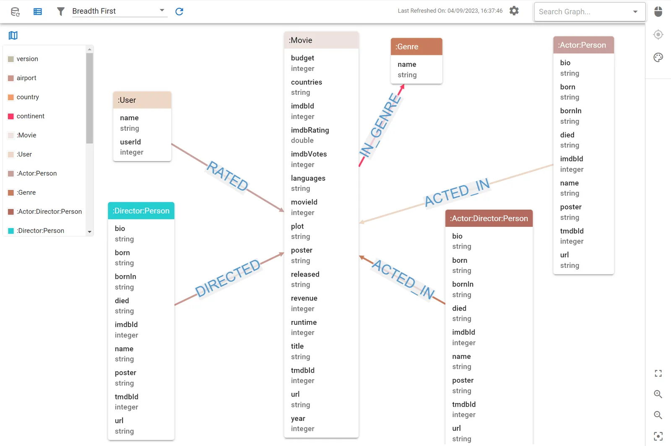Click the imdbRating property in Movie node
This screenshot has height=446, width=671.
pos(310,130)
